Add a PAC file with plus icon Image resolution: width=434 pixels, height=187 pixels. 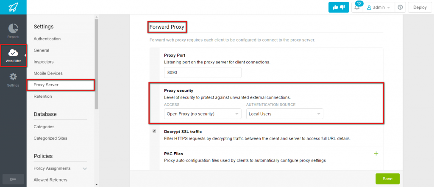click(x=376, y=154)
